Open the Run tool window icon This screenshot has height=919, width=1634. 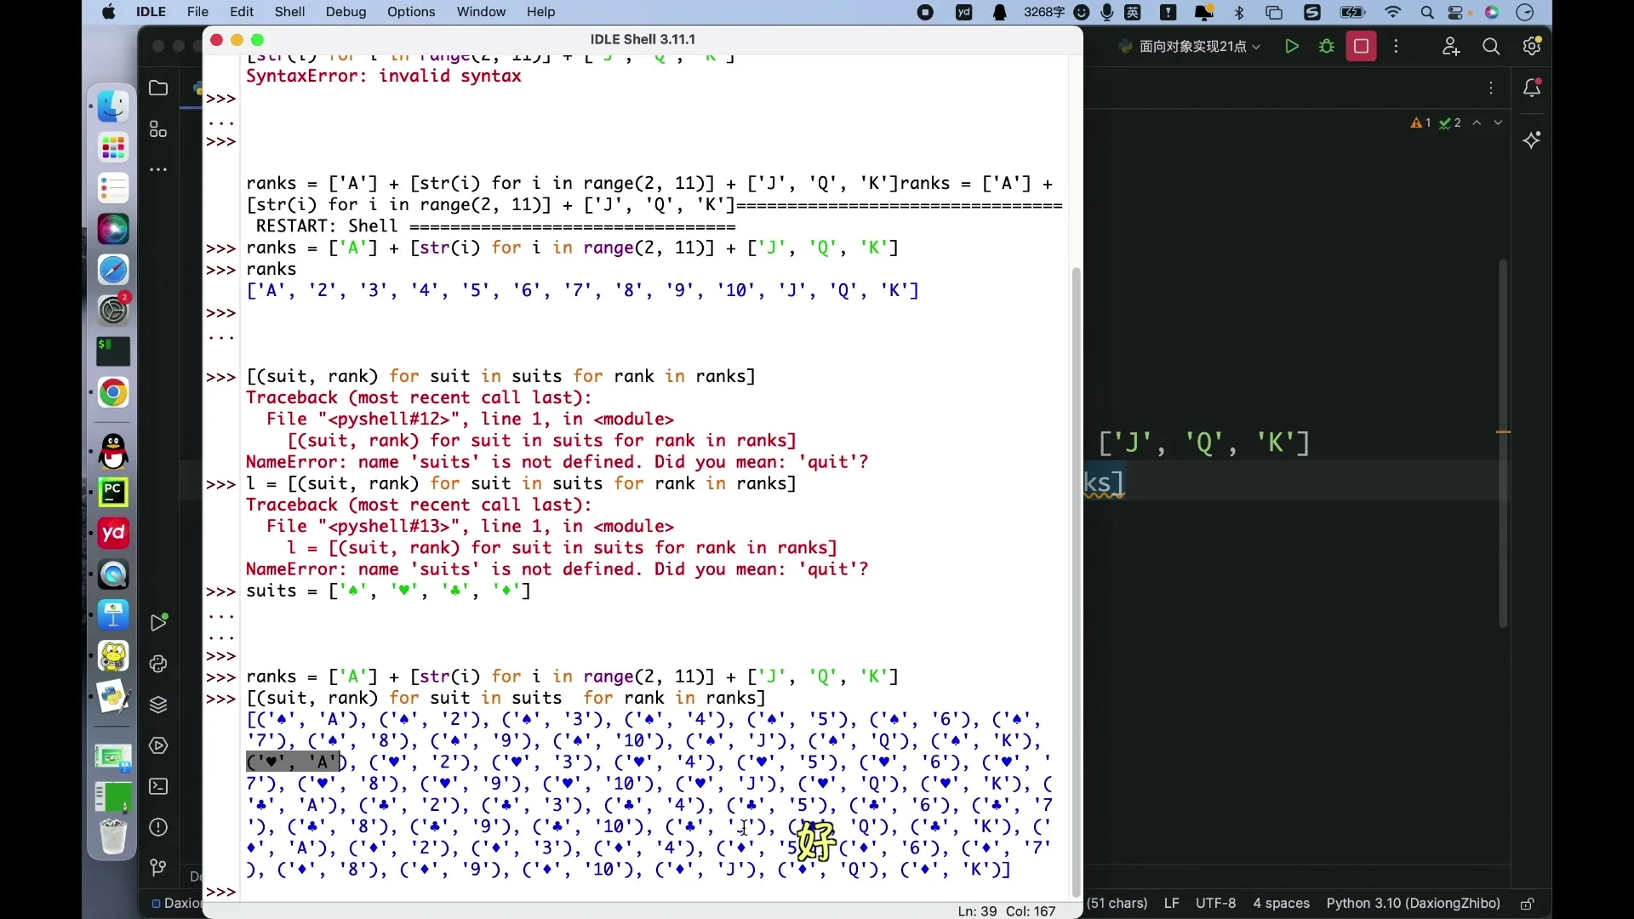(158, 622)
